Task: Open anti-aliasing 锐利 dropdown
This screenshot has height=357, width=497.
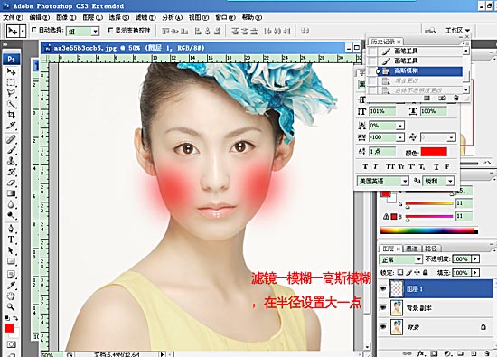Action: (450, 182)
